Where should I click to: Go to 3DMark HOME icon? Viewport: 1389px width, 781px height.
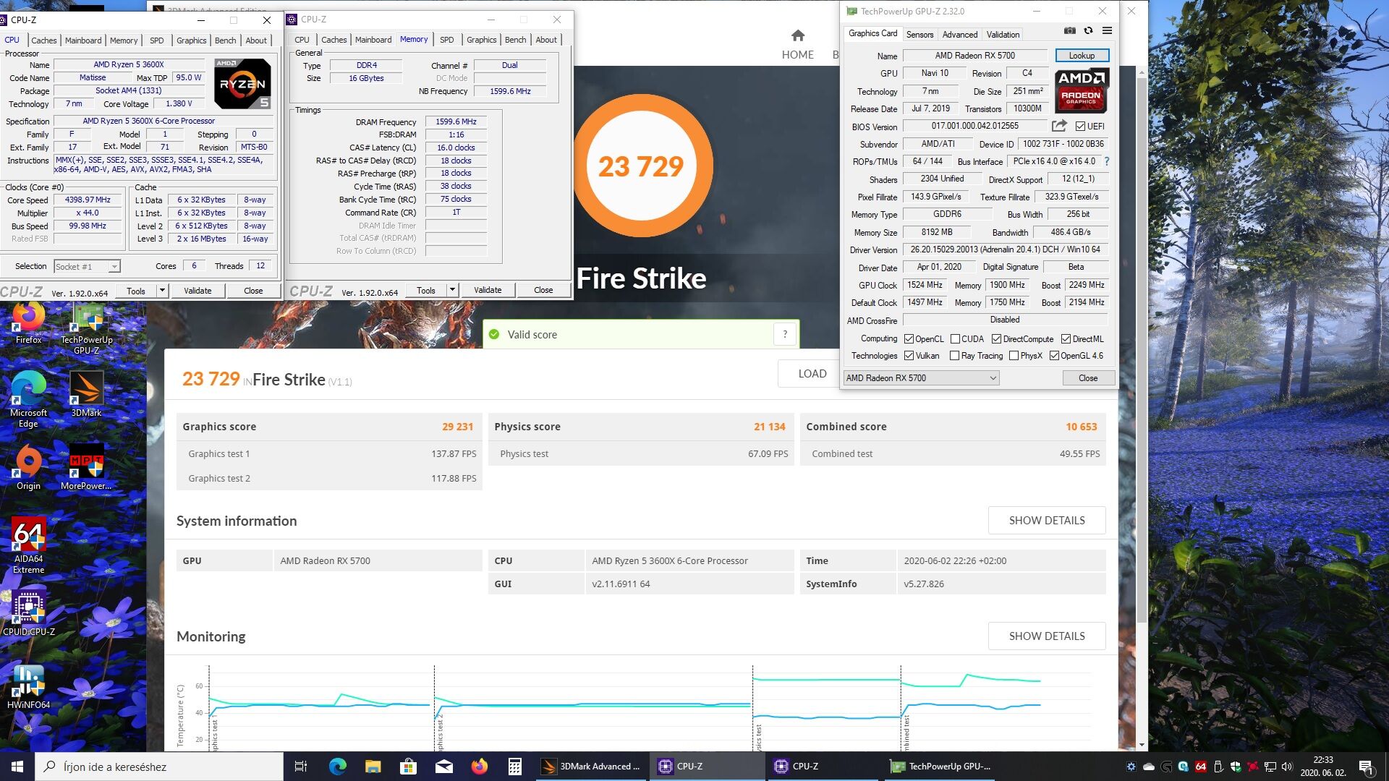798,36
